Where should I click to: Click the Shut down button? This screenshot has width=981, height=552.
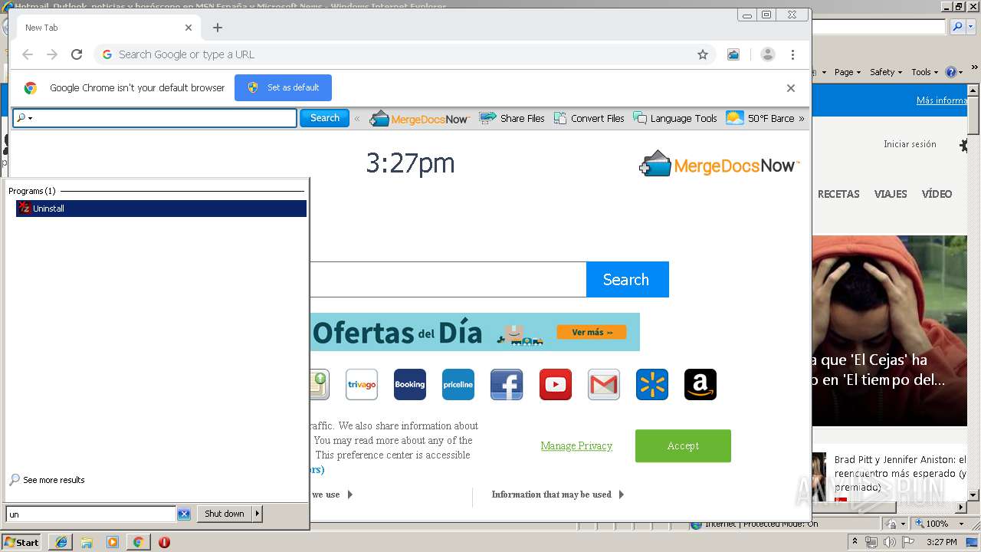pyautogui.click(x=225, y=514)
